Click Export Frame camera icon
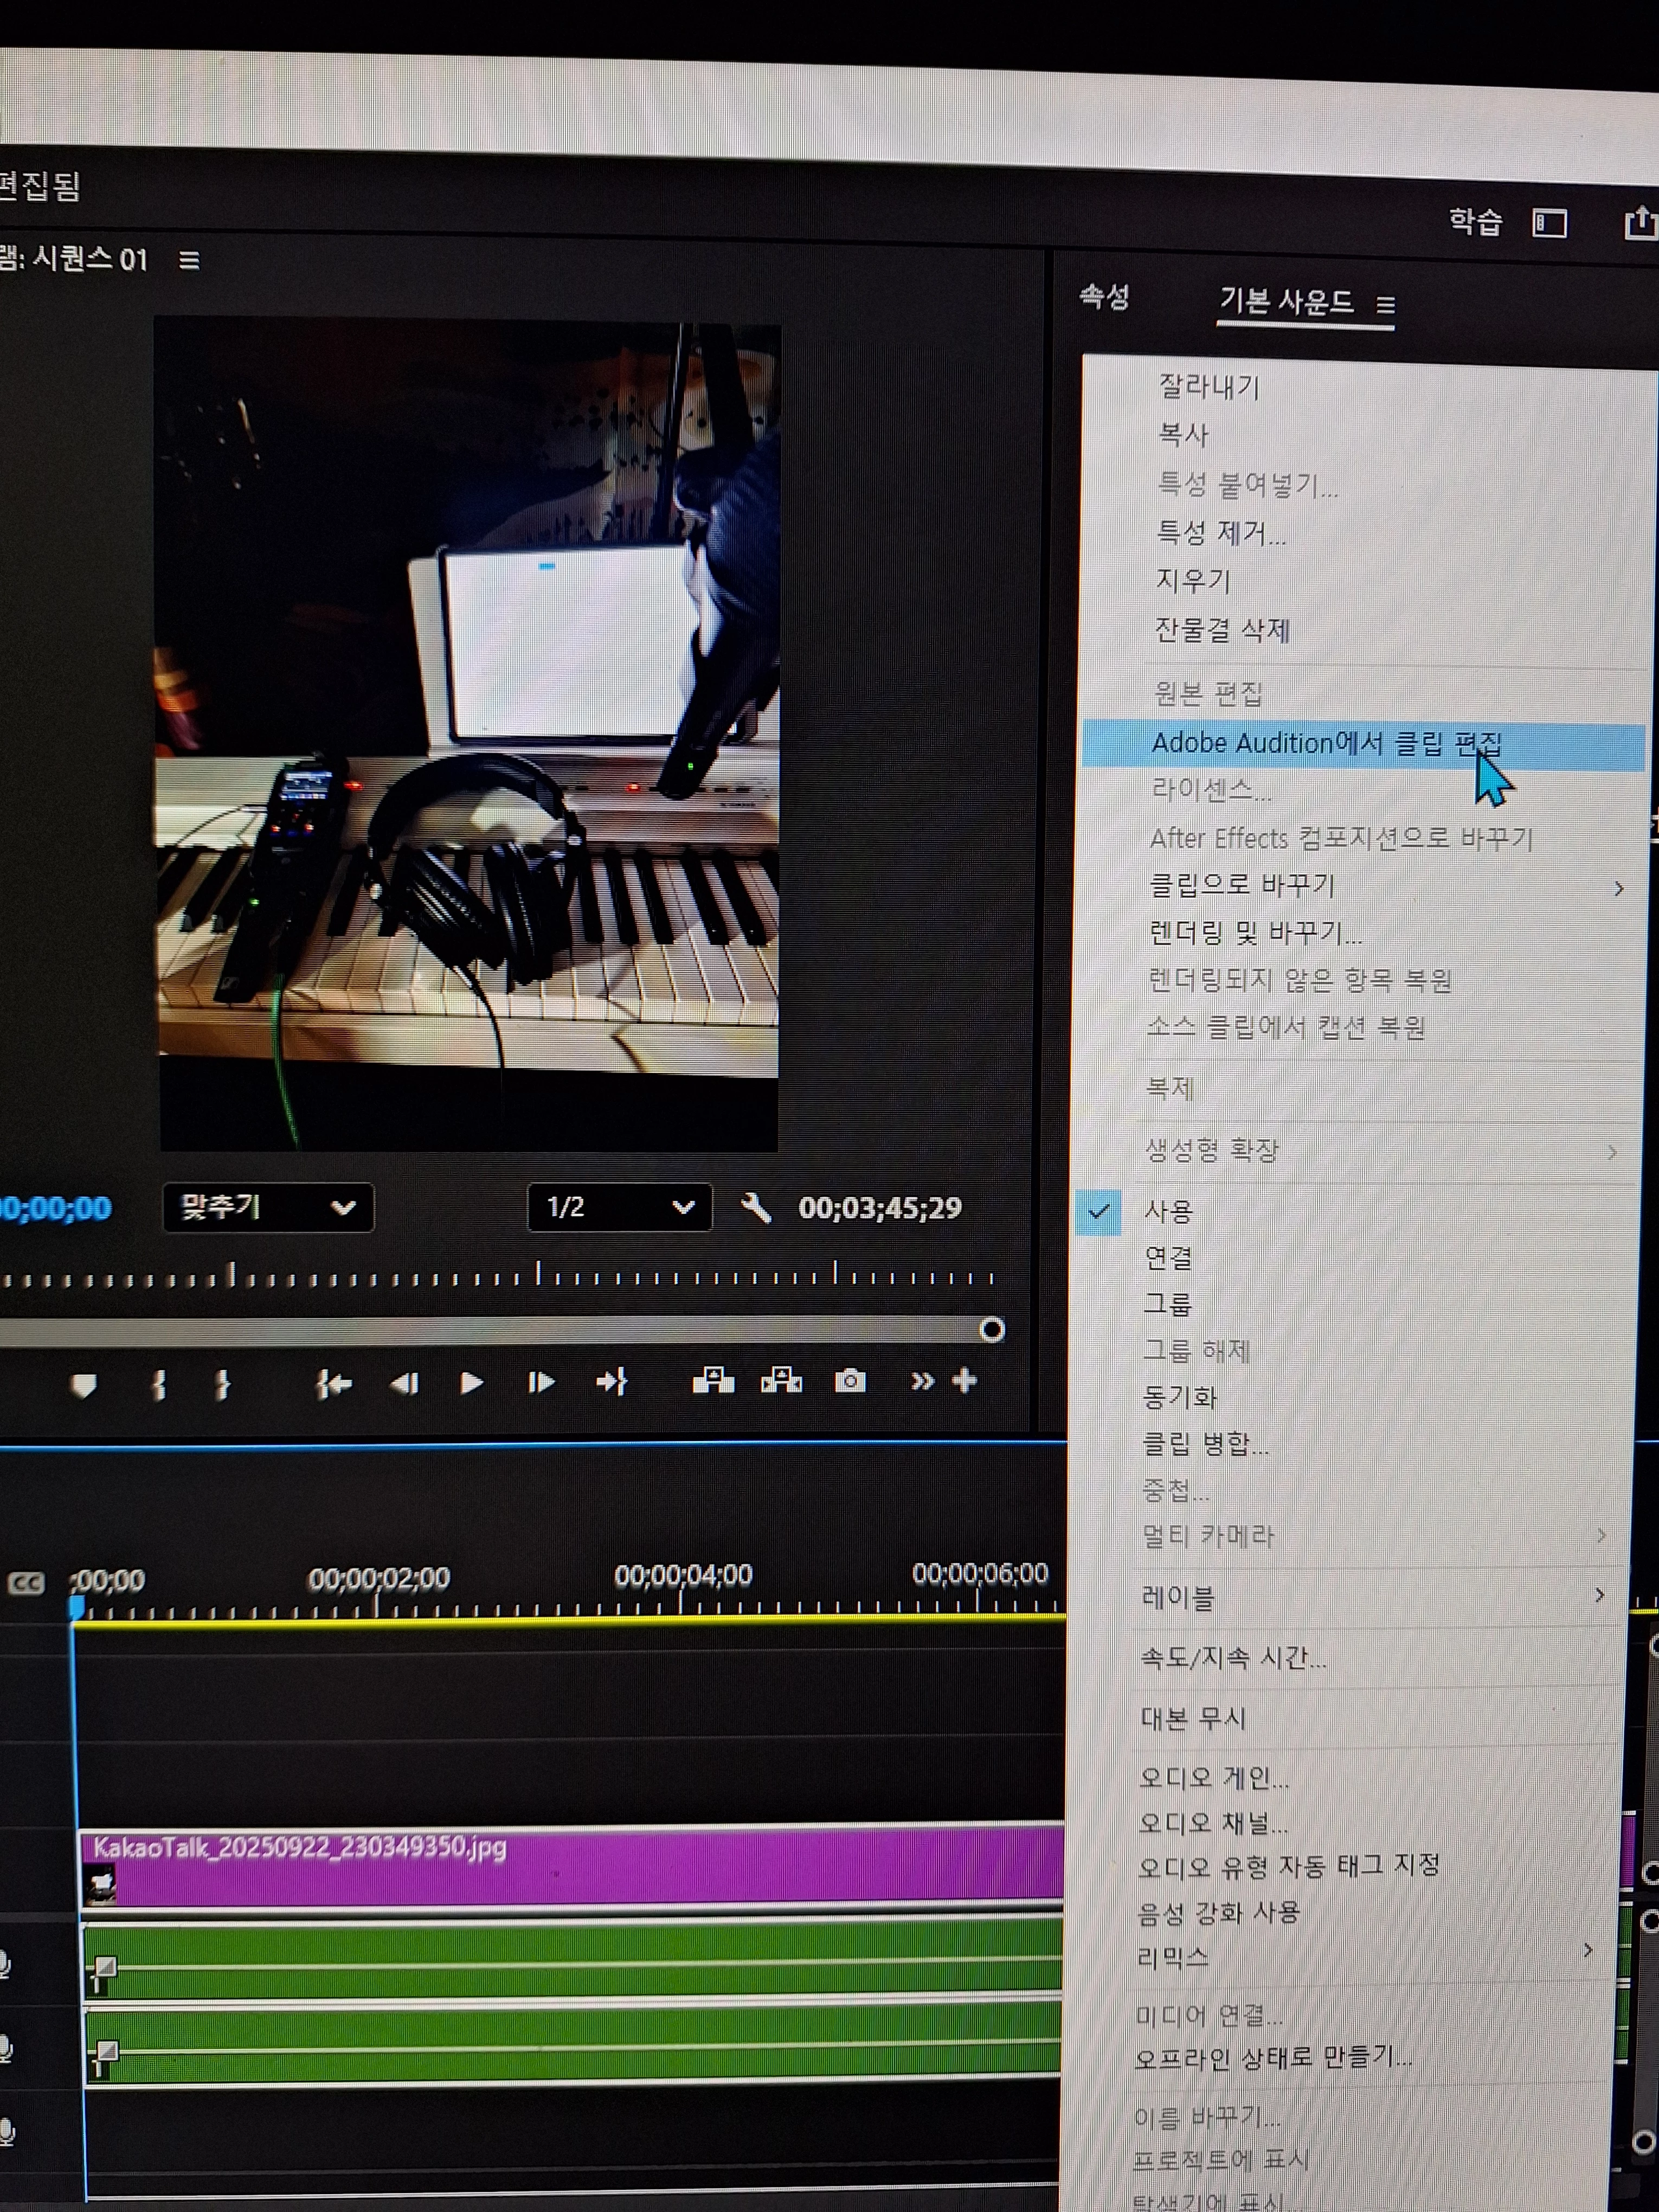The width and height of the screenshot is (1659, 2212). tap(850, 1381)
